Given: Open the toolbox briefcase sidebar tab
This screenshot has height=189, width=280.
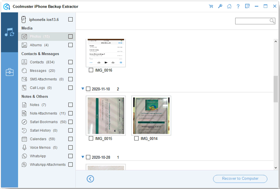Looking at the screenshot, I should (10, 72).
